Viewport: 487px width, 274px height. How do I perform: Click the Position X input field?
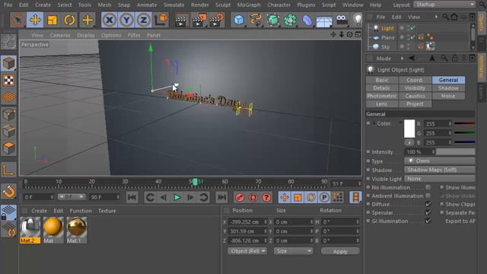247,221
